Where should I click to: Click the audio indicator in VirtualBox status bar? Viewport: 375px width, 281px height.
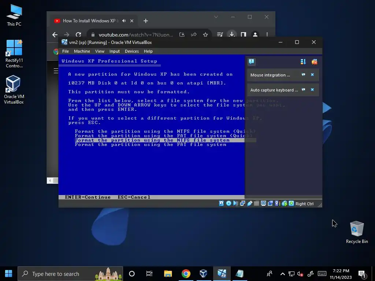235,203
